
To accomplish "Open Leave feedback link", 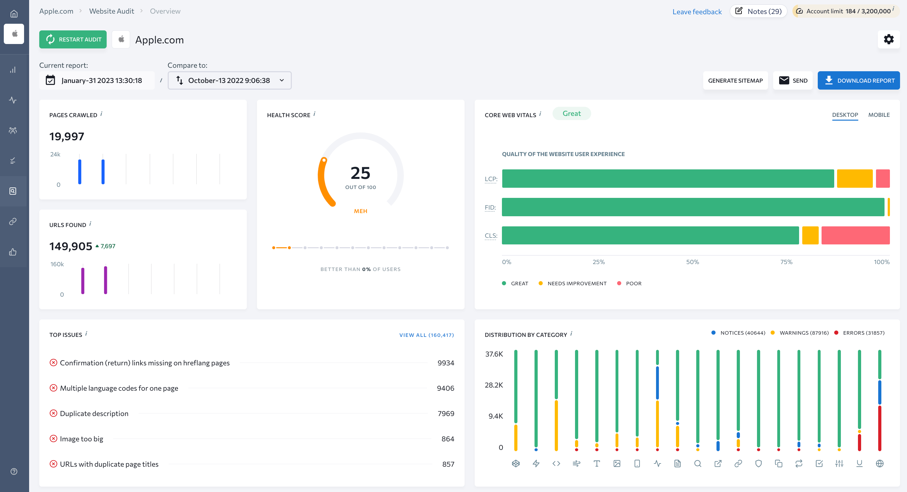I will 697,12.
